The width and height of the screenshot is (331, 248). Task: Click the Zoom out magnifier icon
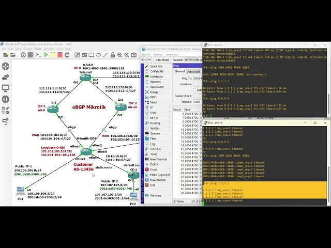point(127,55)
